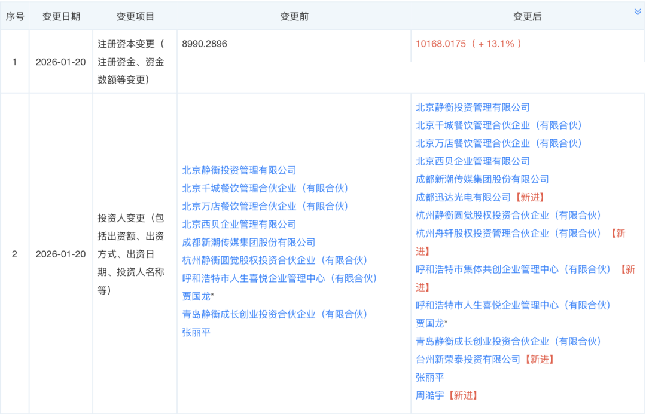Open 青岛静衡成长创业投资合伙企业 in the 变更后 column
The image size is (646, 414).
coord(508,341)
